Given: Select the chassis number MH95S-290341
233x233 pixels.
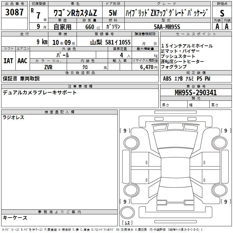Looking at the screenshot, I should 196,93.
